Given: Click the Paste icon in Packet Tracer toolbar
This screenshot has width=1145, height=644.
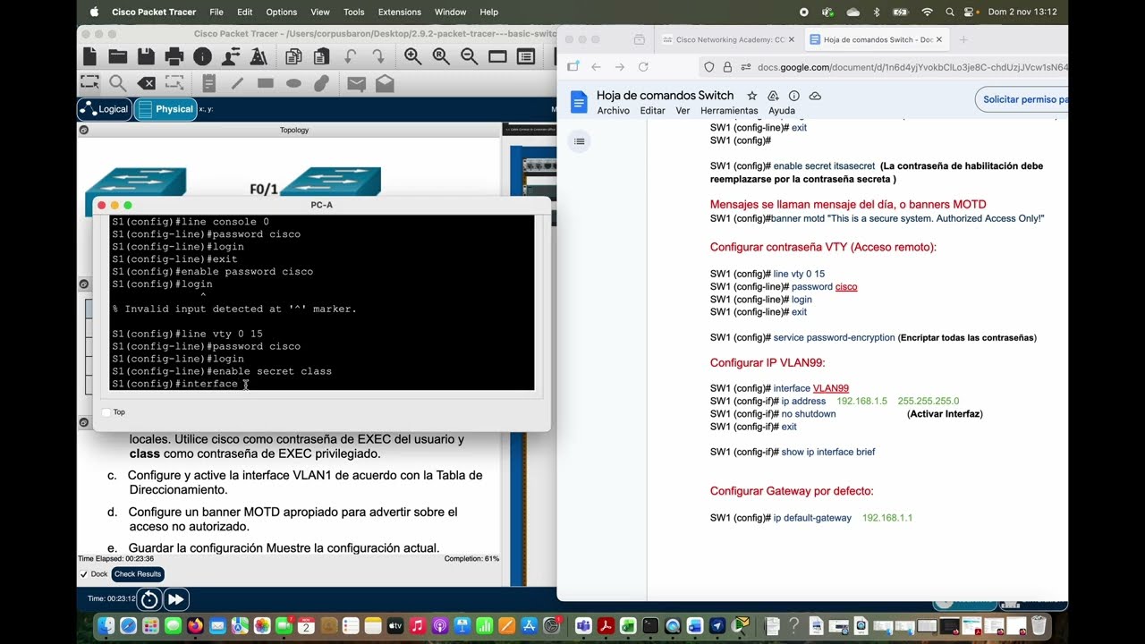Looking at the screenshot, I should point(322,56).
